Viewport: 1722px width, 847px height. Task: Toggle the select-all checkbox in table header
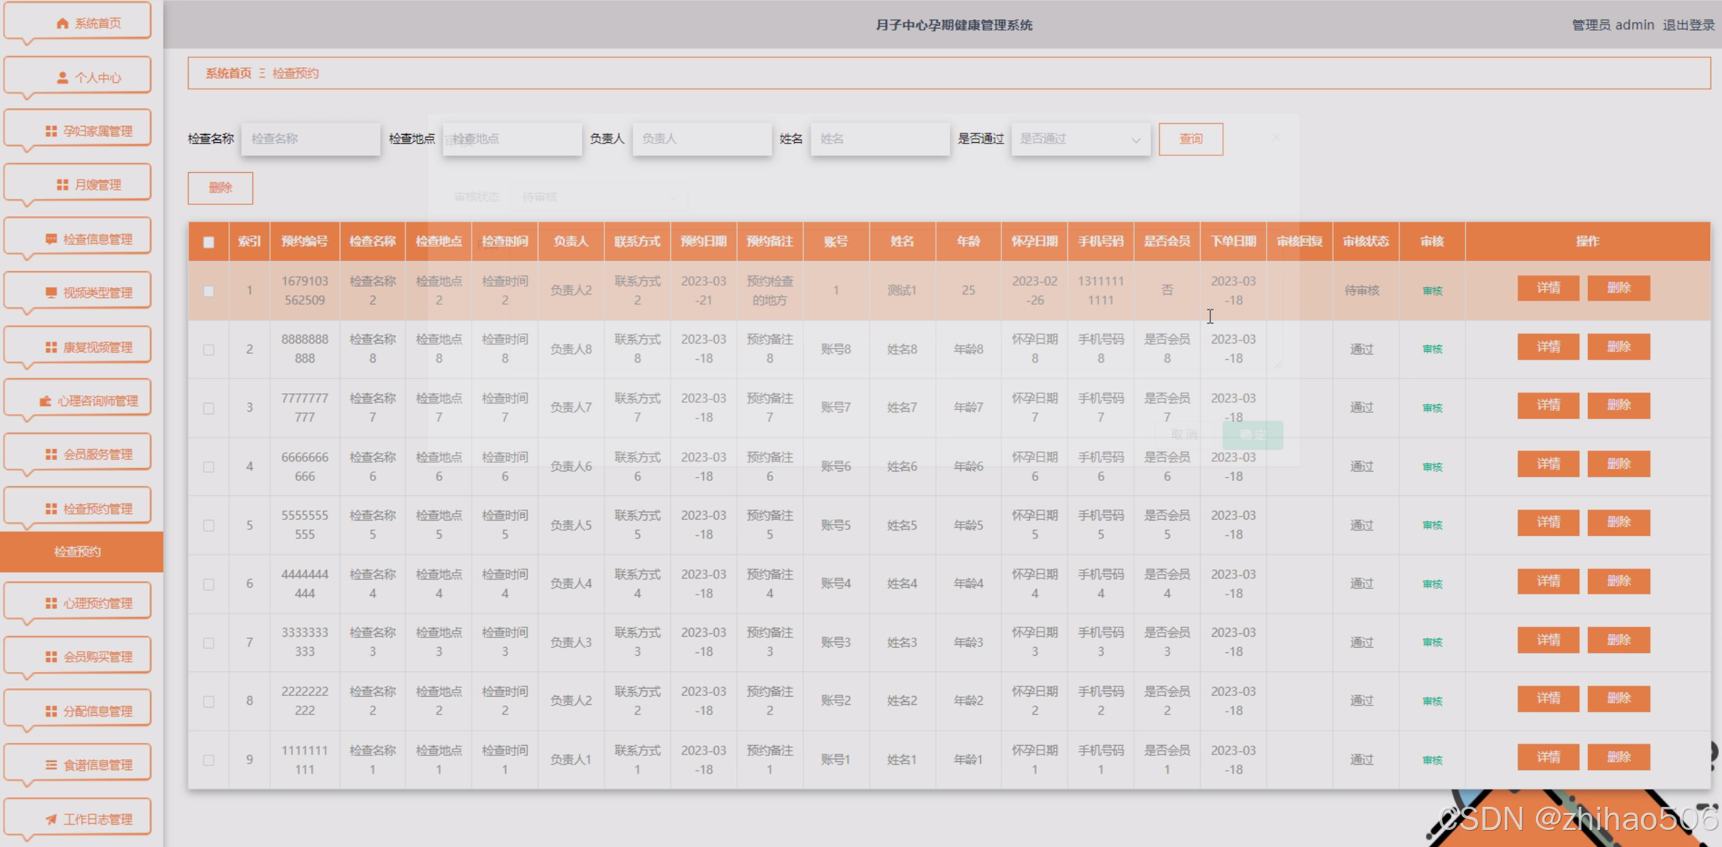209,242
